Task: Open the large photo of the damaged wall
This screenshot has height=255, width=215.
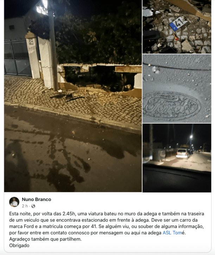Action: [x=73, y=96]
